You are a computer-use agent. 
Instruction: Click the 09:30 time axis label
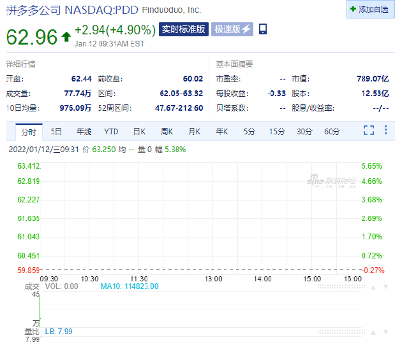pyautogui.click(x=49, y=279)
